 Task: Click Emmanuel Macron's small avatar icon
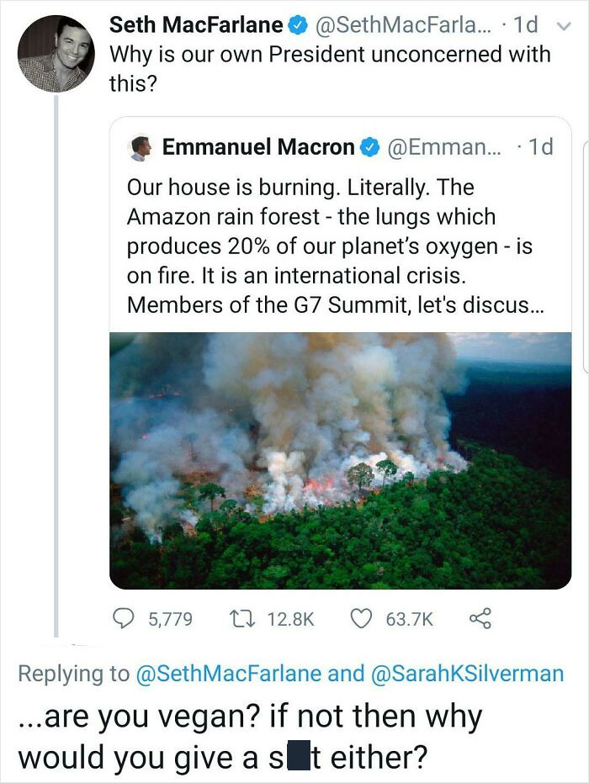(140, 147)
